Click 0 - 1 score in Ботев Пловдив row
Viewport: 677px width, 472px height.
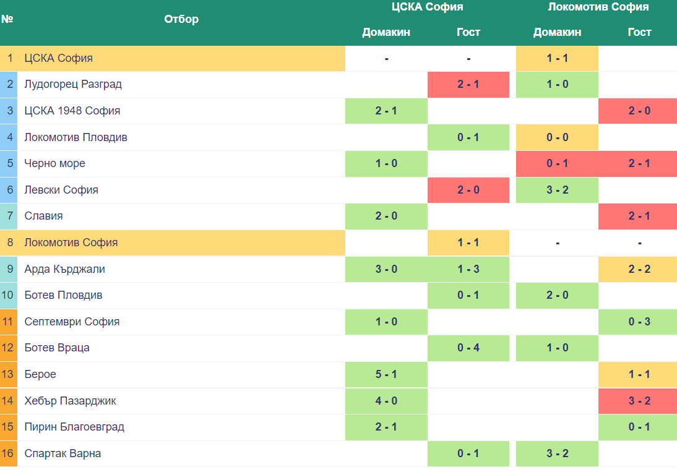tap(468, 296)
